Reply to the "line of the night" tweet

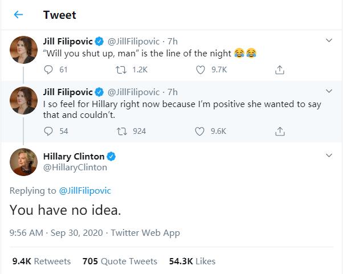coord(48,70)
